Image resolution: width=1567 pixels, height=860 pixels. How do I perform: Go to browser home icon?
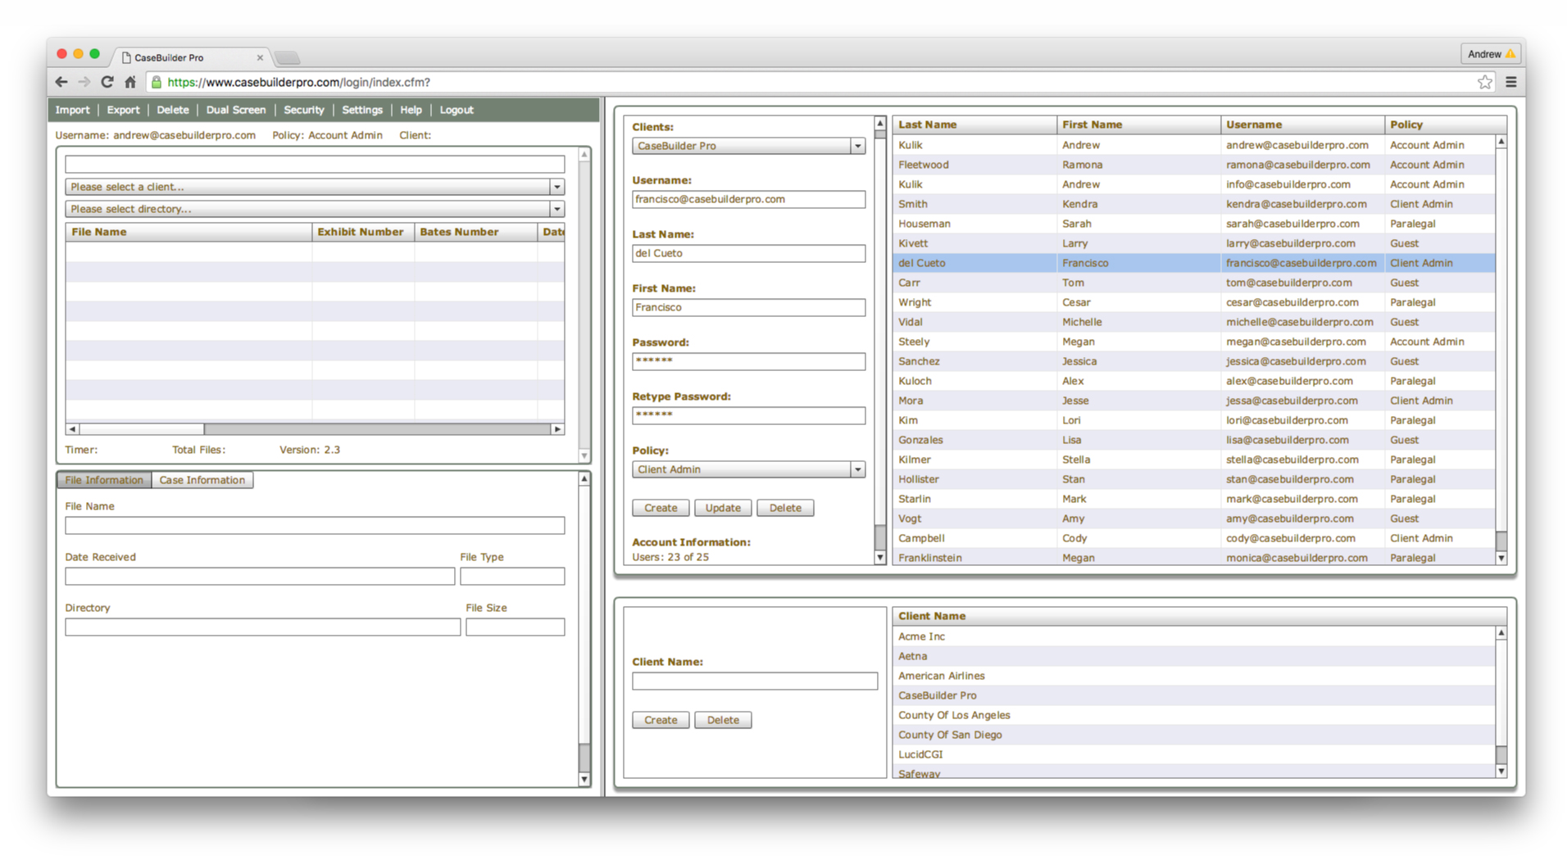130,82
